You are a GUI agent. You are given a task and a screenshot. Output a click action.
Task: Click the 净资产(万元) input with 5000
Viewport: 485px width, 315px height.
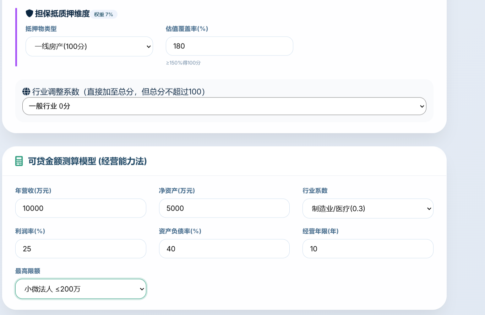[x=224, y=208]
